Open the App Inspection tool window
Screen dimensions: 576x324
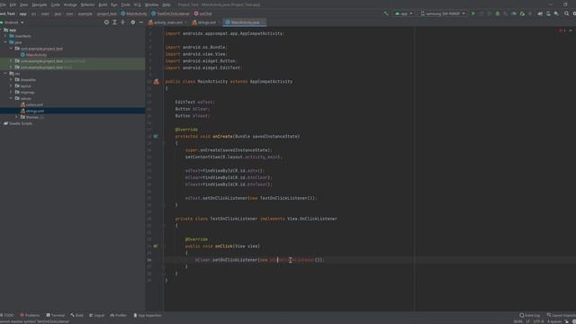148,315
